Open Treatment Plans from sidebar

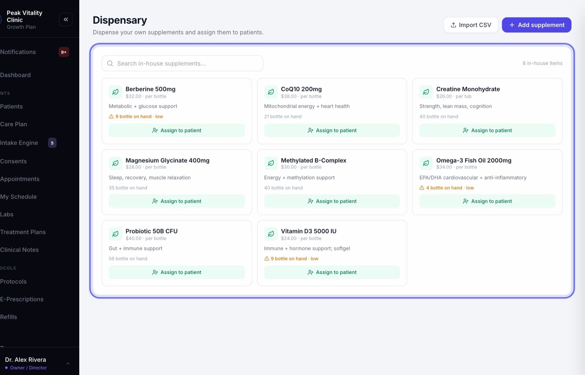click(x=23, y=232)
